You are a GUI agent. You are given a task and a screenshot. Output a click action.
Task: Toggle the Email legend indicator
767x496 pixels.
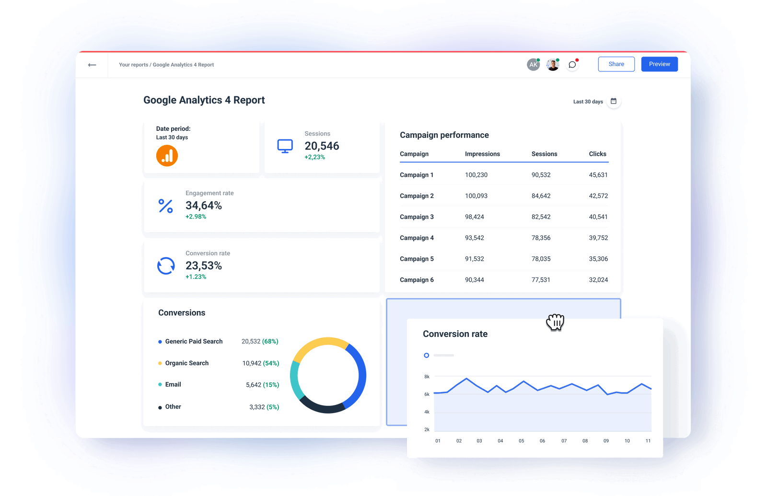[160, 384]
